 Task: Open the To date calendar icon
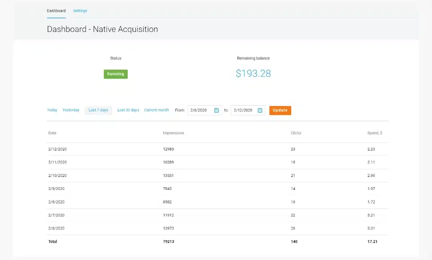click(x=260, y=110)
